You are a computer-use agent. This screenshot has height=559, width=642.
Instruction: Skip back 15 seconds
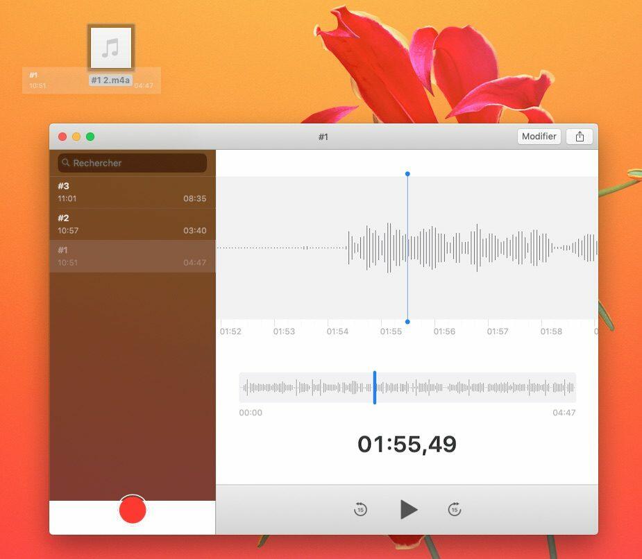coord(360,510)
